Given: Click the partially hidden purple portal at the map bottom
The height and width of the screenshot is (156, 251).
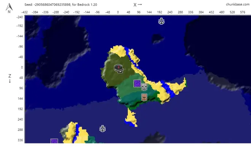Looking at the screenshot, I should [x=54, y=141].
